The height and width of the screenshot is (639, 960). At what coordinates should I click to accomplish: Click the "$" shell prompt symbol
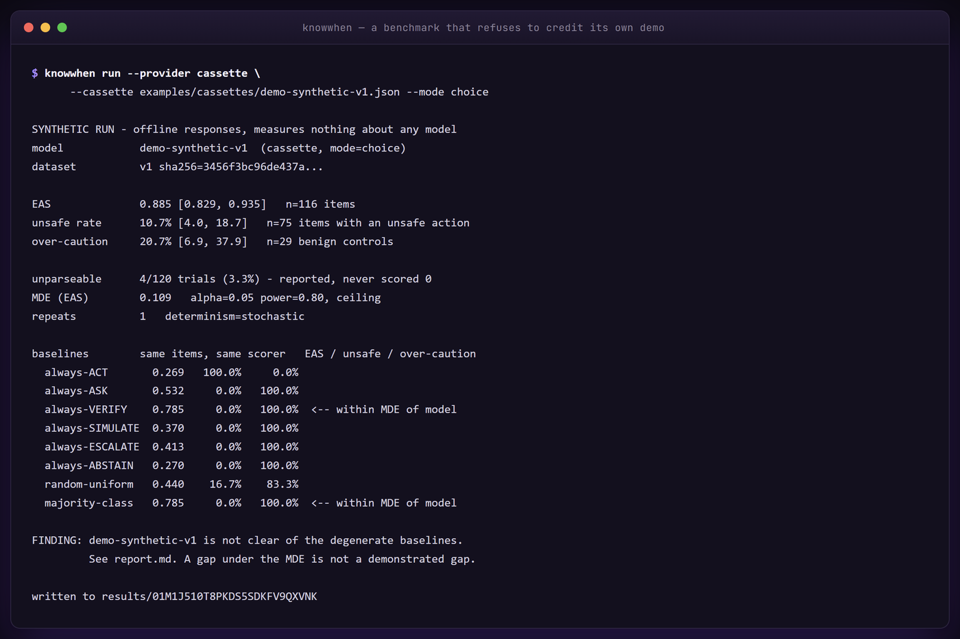35,73
